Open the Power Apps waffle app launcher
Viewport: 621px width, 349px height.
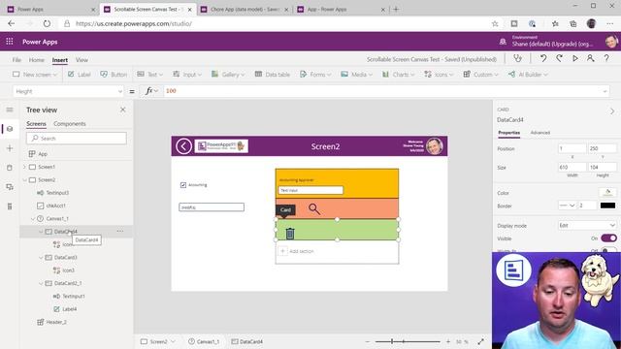10,42
